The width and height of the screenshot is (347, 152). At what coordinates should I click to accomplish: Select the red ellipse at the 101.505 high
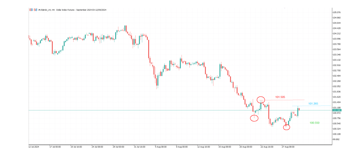261,100
